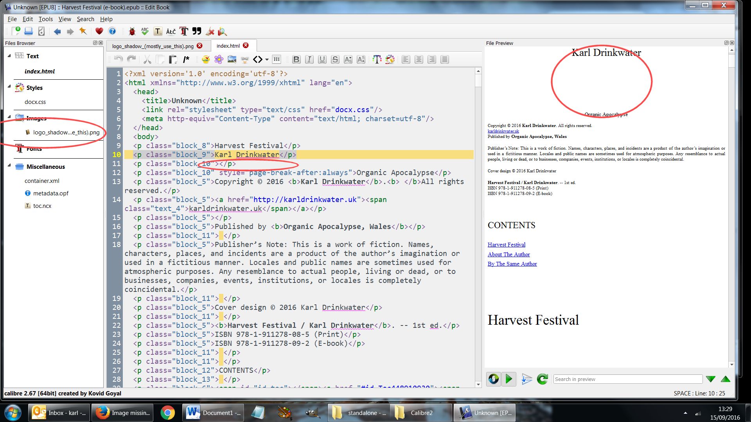Toggle sync preview position play button
The image size is (751, 422).
click(x=509, y=379)
